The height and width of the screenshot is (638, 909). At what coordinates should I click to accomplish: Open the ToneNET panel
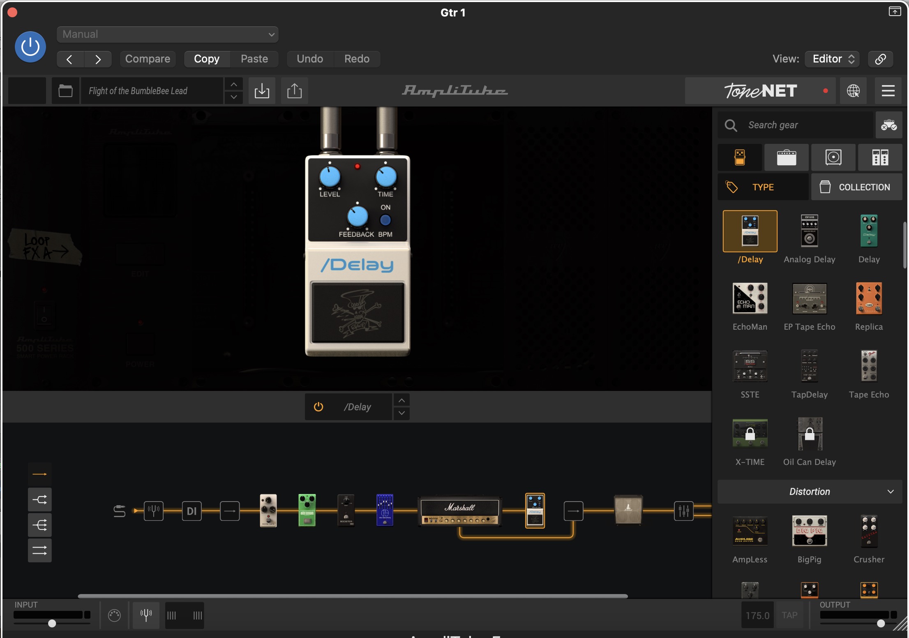pos(760,90)
